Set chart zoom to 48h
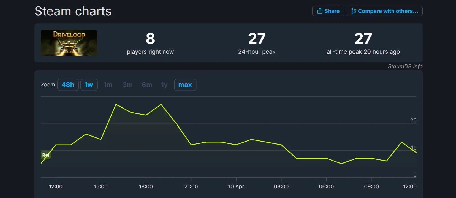This screenshot has width=456, height=198. pyautogui.click(x=68, y=85)
